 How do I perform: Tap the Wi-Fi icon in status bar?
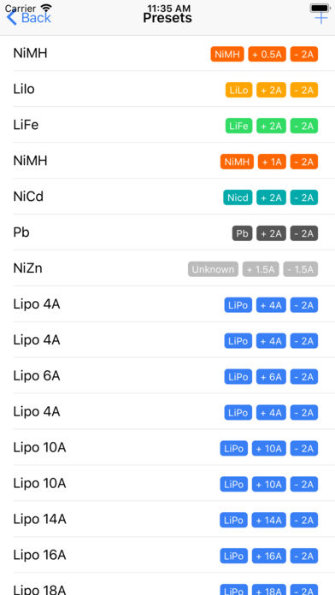tap(46, 8)
